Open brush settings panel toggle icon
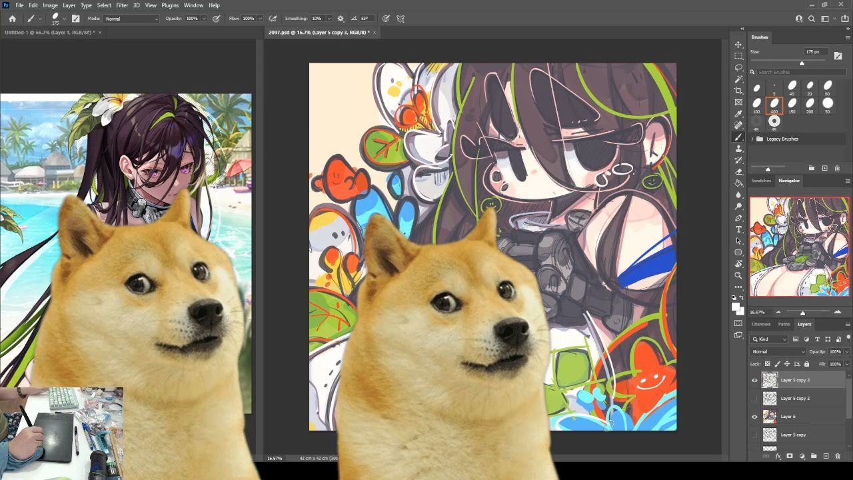Viewport: 853px width, 480px height. tap(75, 19)
